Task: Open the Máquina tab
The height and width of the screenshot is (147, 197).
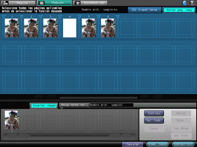Action: click(x=18, y=3)
